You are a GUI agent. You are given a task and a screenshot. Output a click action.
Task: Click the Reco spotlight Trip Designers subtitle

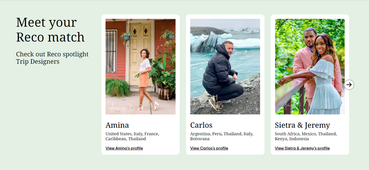[52, 58]
